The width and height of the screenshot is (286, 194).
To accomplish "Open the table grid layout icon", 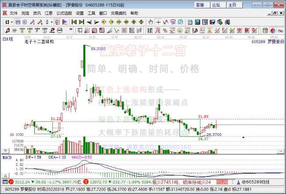I will [265, 30].
